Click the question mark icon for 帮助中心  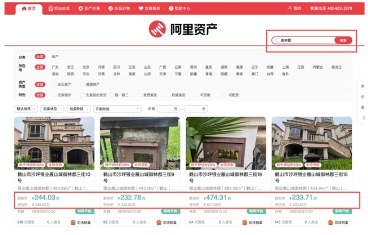[171, 8]
